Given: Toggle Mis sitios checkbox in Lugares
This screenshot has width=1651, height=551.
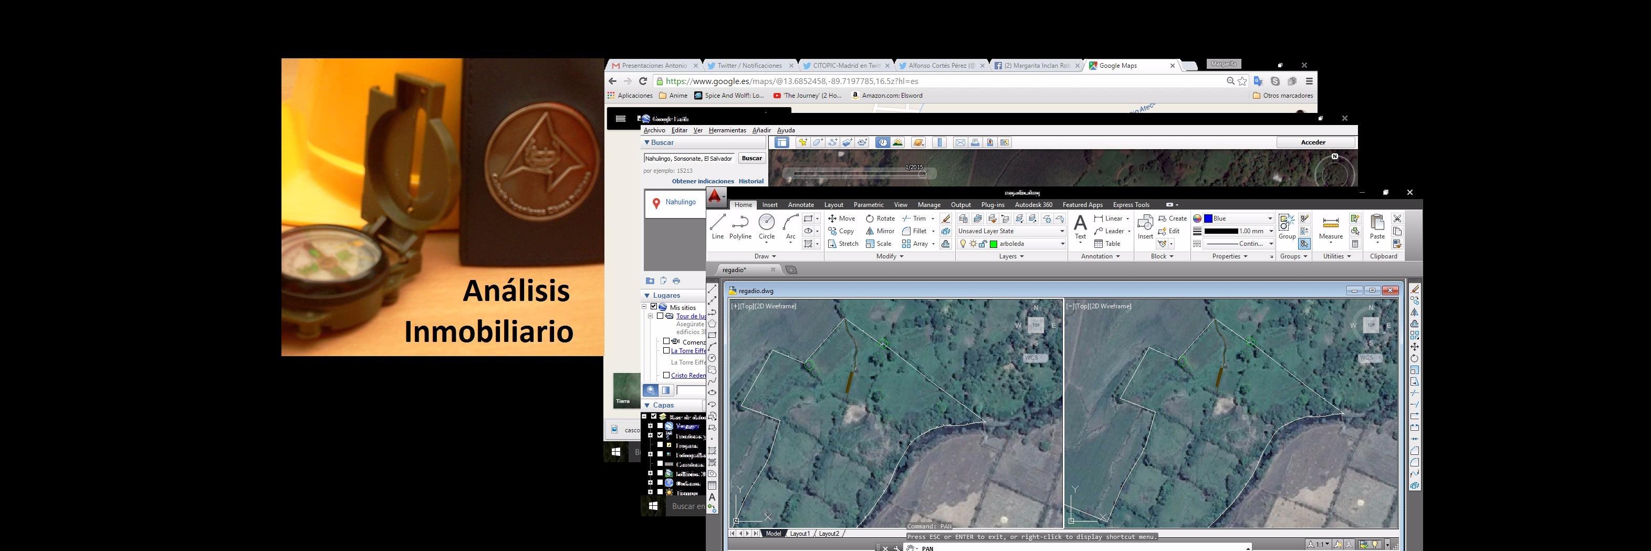Looking at the screenshot, I should (654, 307).
